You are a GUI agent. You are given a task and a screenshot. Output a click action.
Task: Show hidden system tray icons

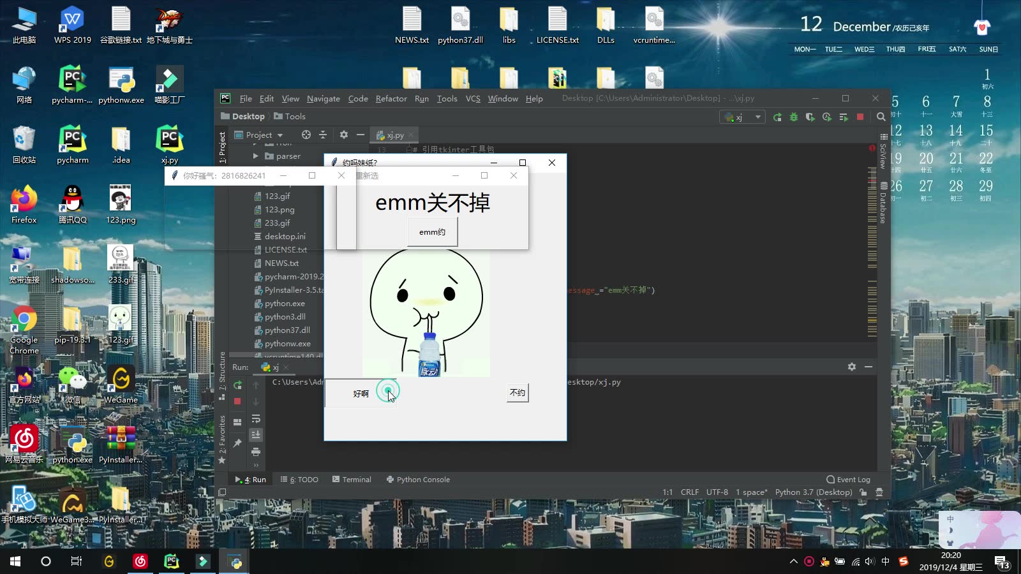[793, 561]
